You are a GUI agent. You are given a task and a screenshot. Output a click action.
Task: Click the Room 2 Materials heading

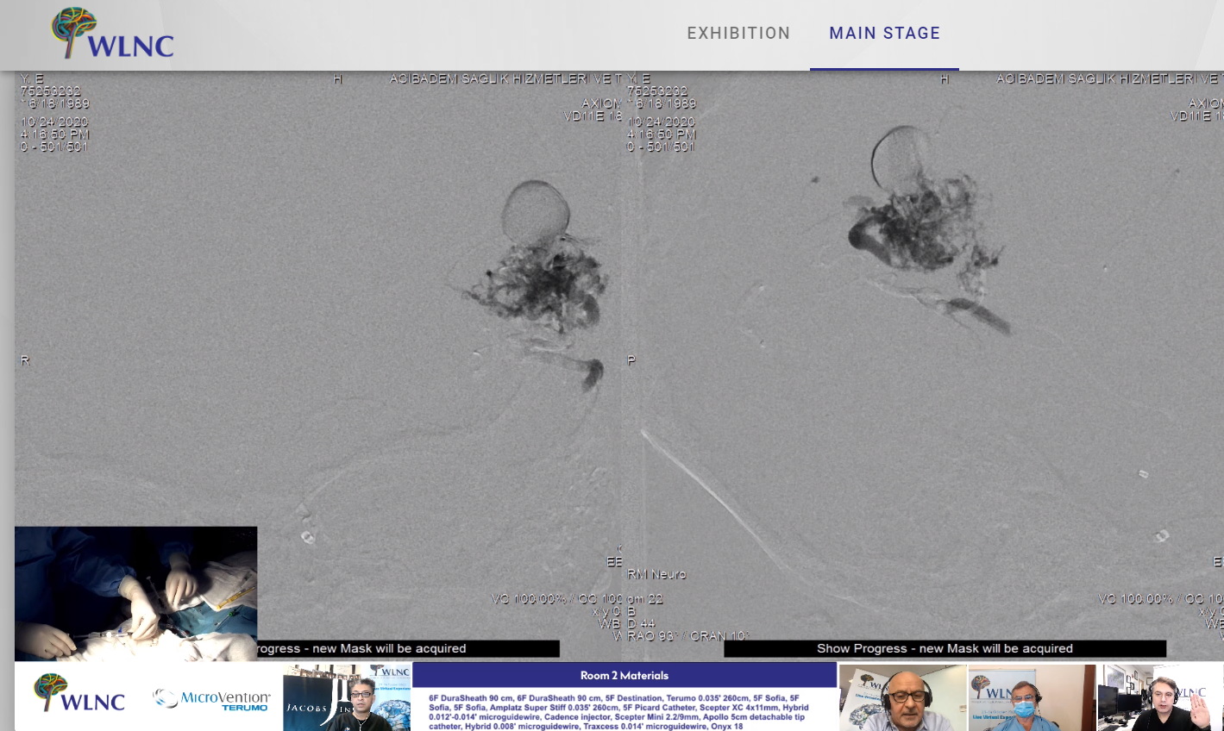tap(624, 675)
